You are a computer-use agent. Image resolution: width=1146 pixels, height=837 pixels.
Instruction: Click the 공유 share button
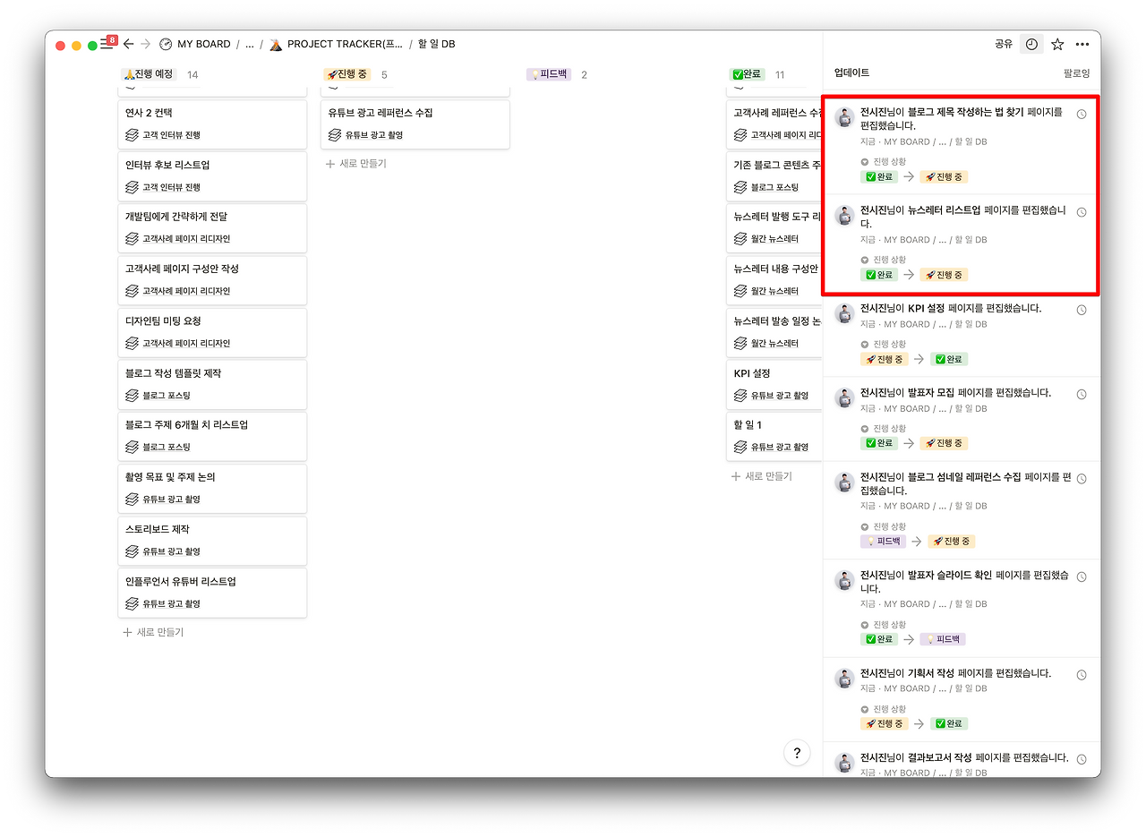tap(1004, 44)
